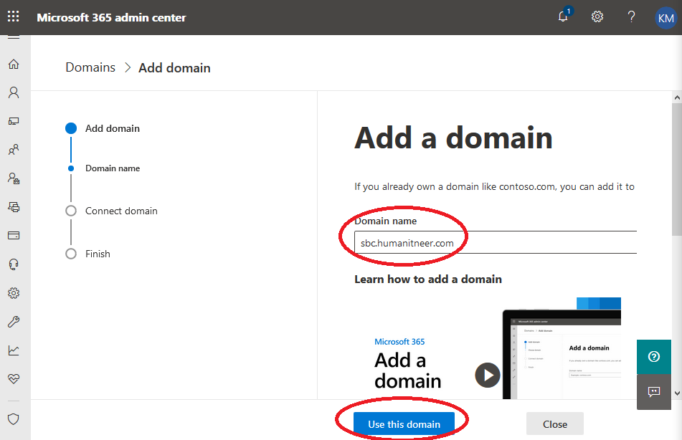This screenshot has height=440, width=682.
Task: Open Health heart icon in sidebar
Action: [x=14, y=378]
